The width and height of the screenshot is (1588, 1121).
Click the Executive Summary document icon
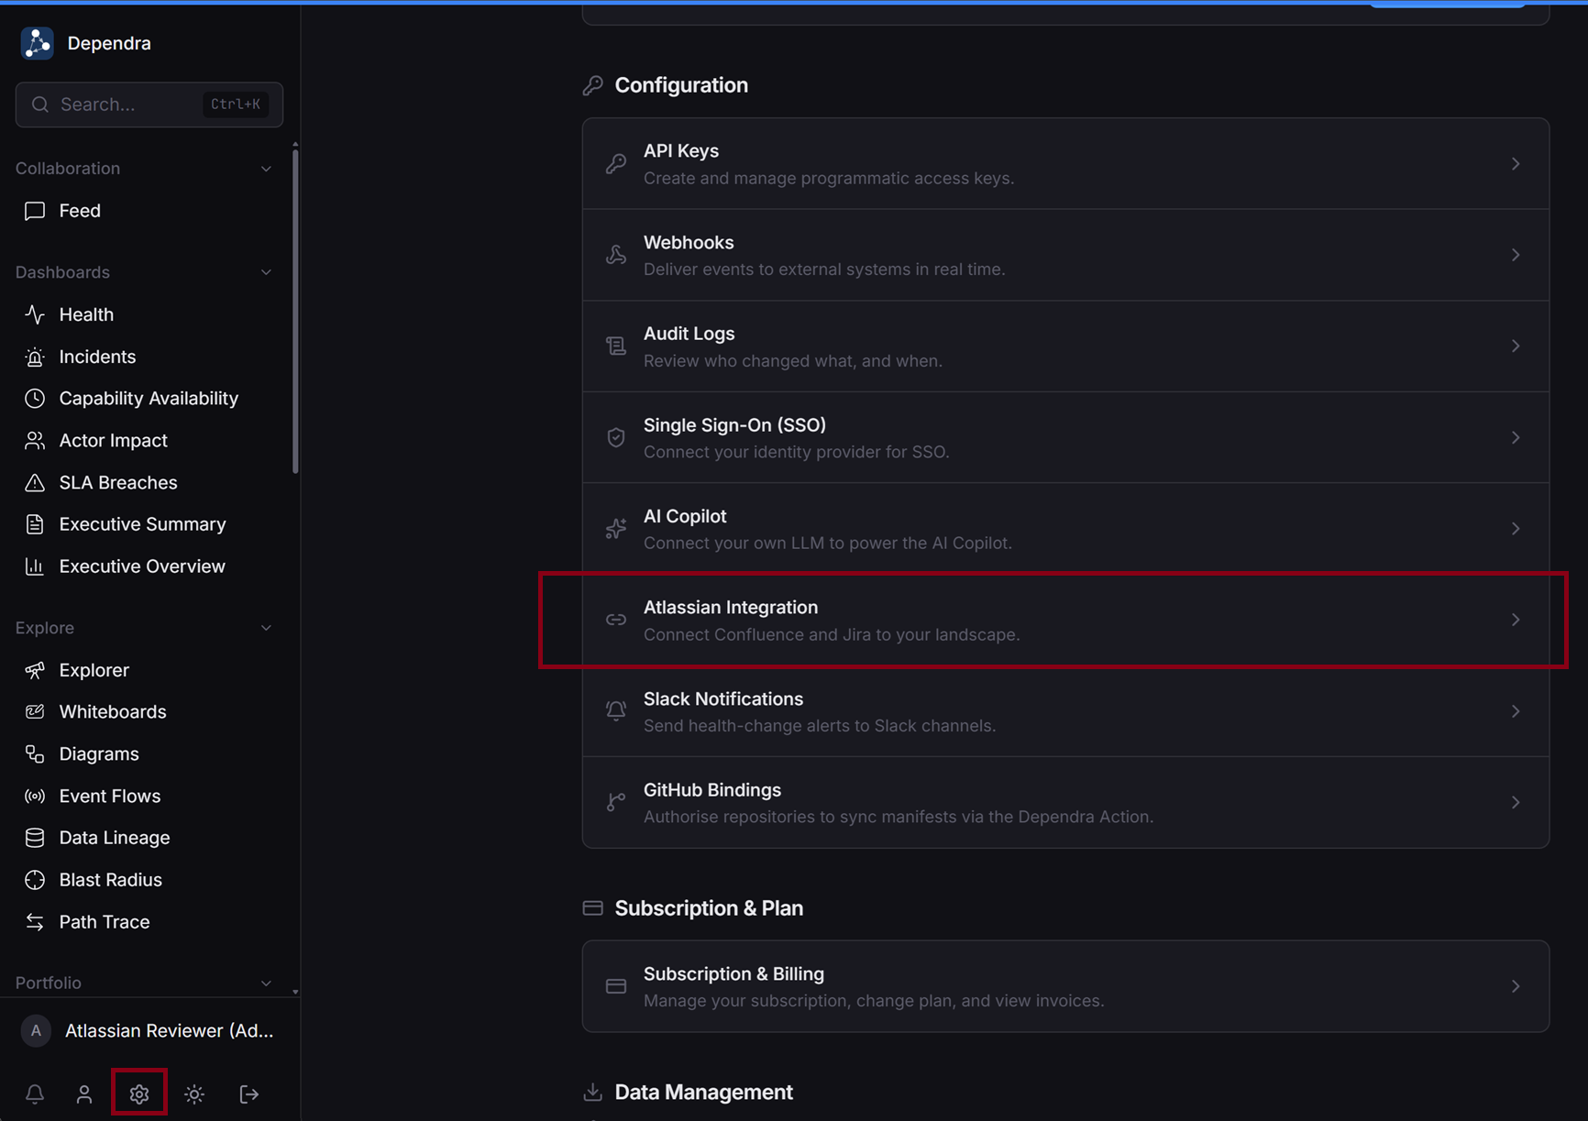[x=35, y=524]
